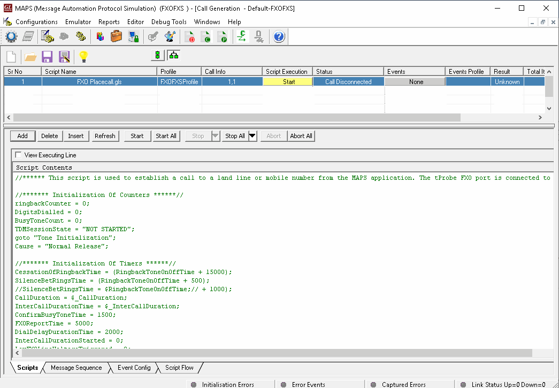Click the grey telephone toolbar icon
Image resolution: width=559 pixels, height=388 pixels.
click(x=64, y=36)
